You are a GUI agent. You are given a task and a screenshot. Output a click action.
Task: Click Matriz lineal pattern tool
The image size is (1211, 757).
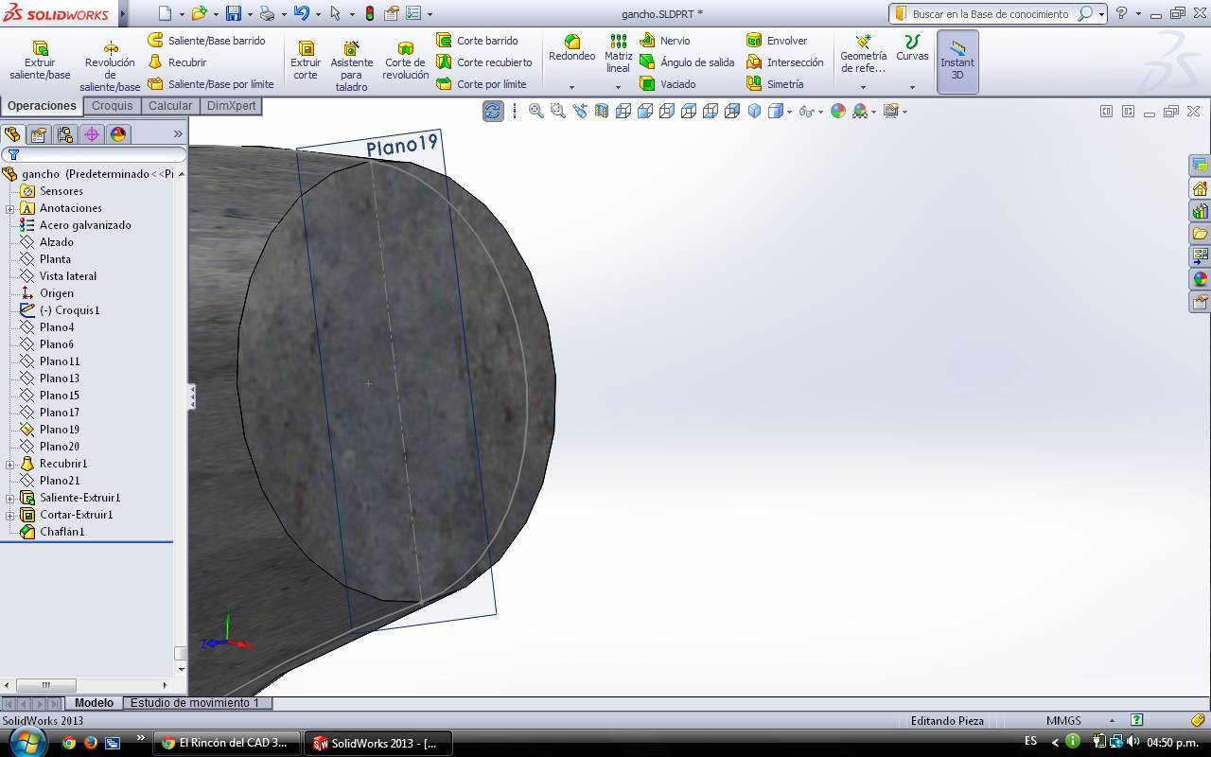click(x=618, y=54)
